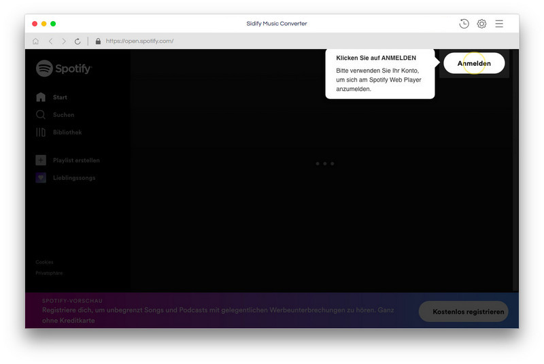Click the URL field showing open.spotify.com
This screenshot has width=544, height=364.
tap(140, 41)
